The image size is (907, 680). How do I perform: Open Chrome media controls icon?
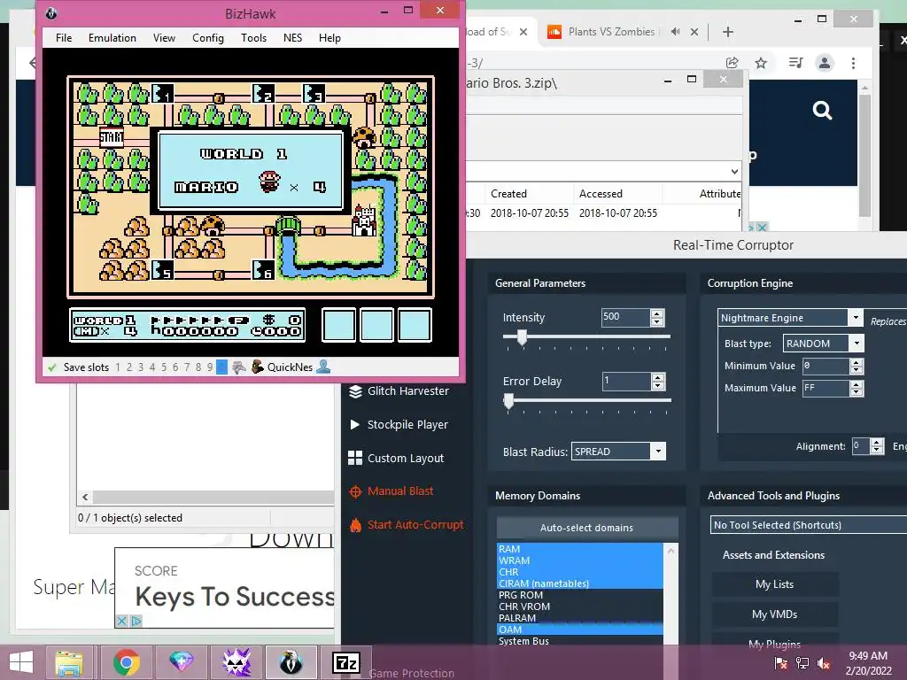796,63
